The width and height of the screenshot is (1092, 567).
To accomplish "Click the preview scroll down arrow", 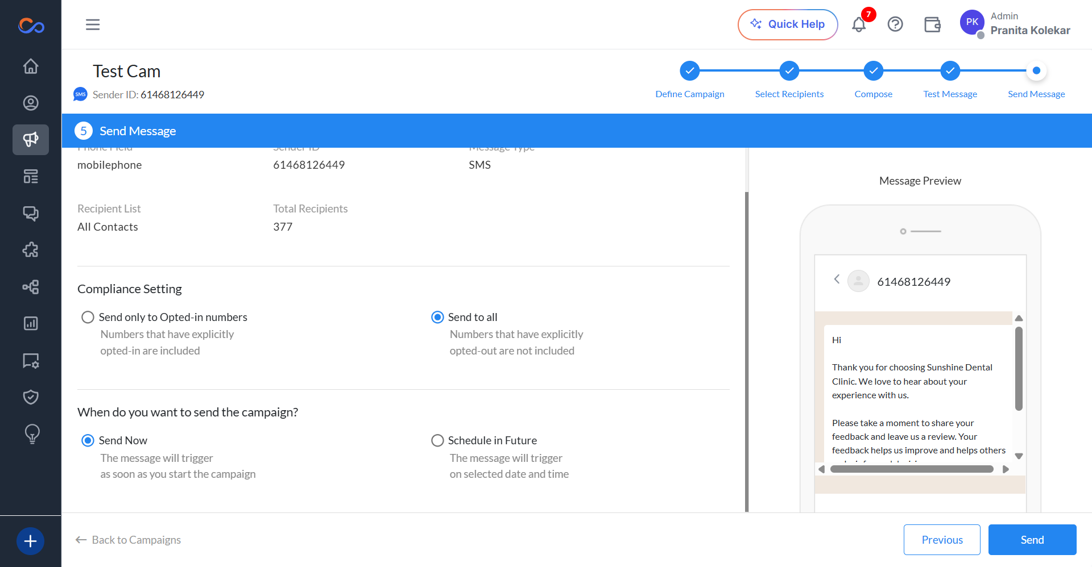I will coord(1019,456).
